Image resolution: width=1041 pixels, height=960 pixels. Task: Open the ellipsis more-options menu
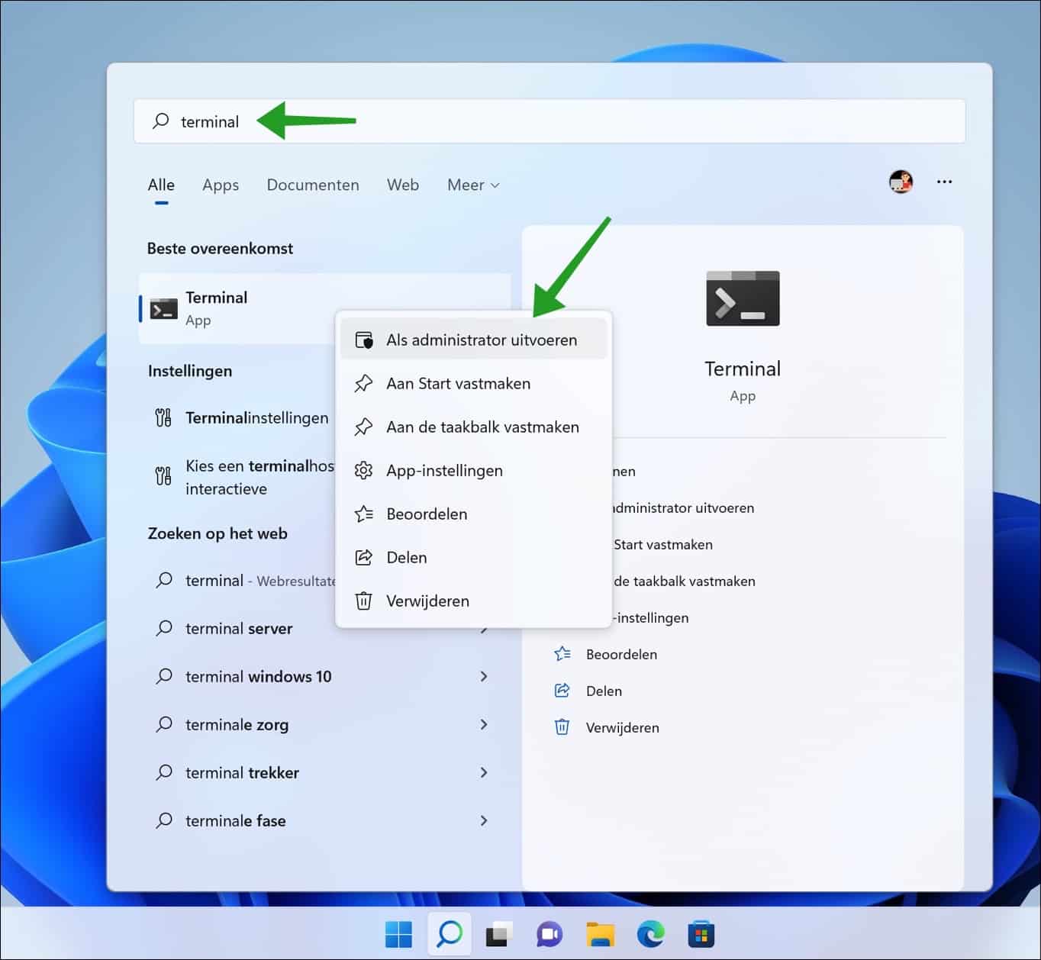(944, 182)
